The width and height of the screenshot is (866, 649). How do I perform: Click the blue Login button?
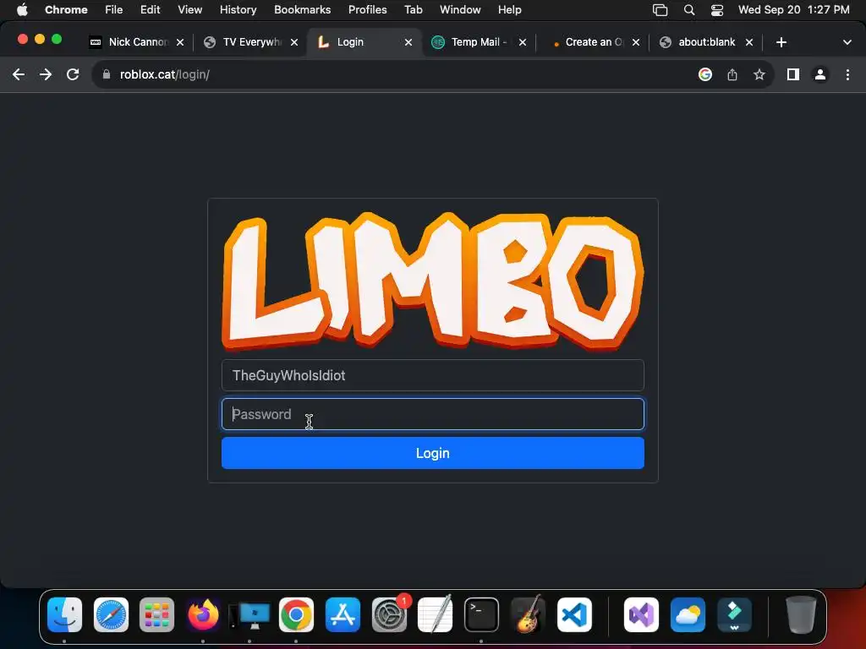click(432, 453)
